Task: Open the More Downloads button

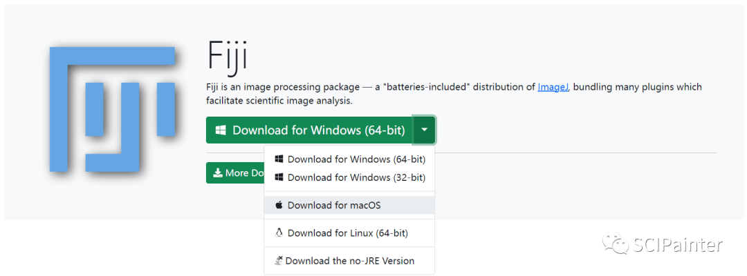Action: click(235, 173)
